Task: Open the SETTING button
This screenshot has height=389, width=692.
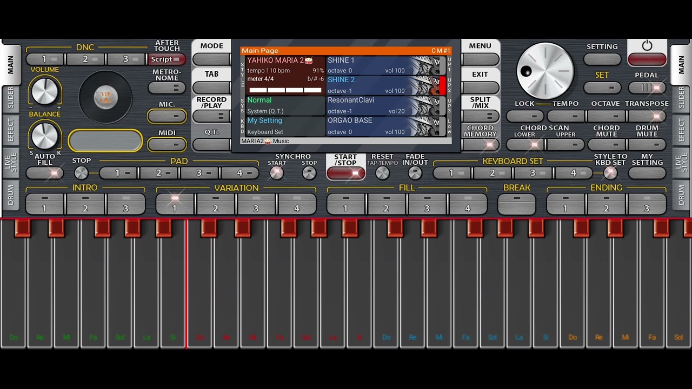Action: coord(602,59)
